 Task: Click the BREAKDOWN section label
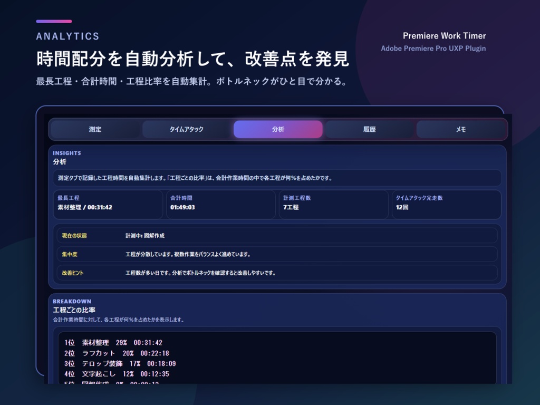pos(72,301)
